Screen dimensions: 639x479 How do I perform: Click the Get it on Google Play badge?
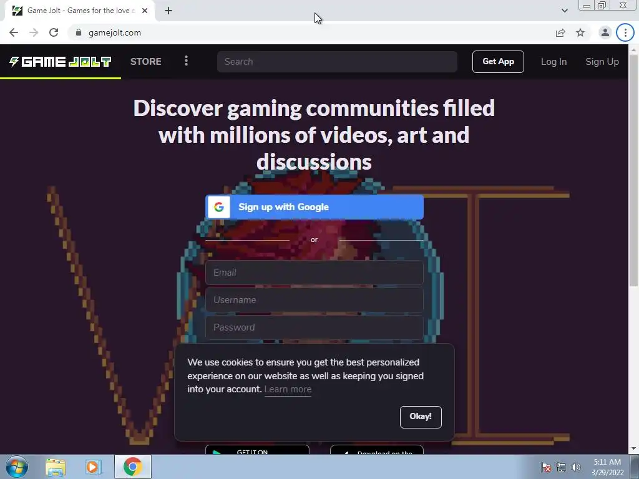(x=257, y=450)
